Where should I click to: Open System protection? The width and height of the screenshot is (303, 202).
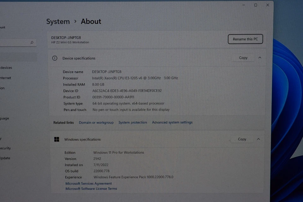(133, 122)
